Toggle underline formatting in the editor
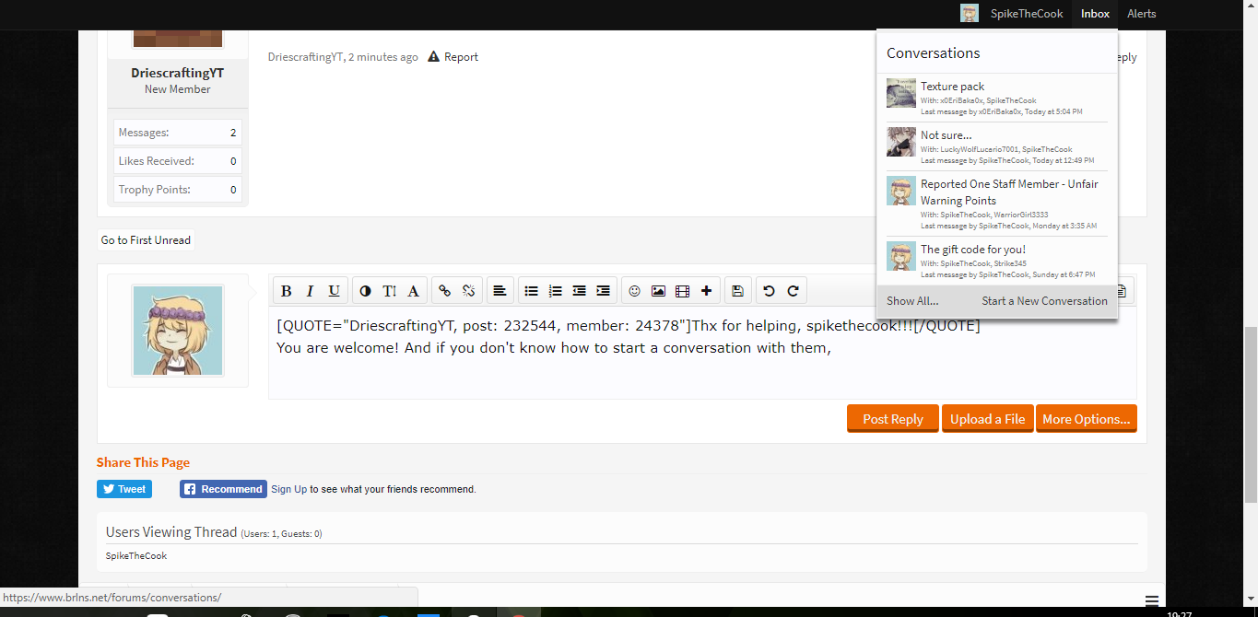 click(334, 291)
